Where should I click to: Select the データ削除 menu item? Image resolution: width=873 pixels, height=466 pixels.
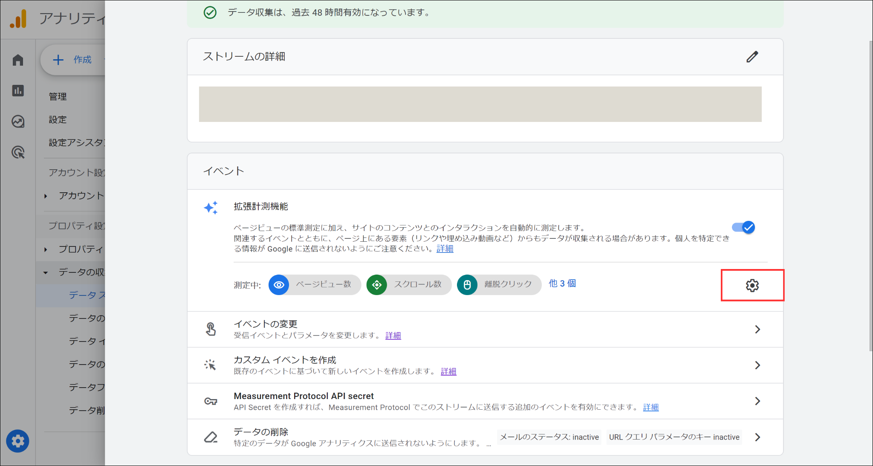[87, 410]
